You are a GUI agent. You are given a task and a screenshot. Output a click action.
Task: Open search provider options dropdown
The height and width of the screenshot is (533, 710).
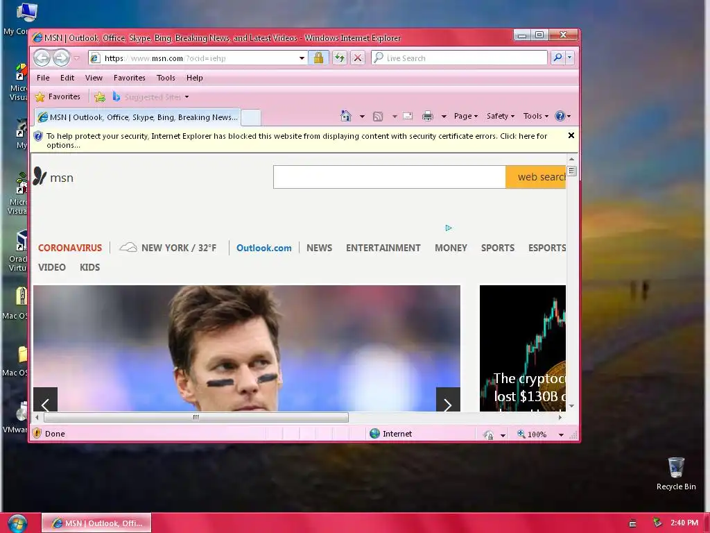pos(570,58)
